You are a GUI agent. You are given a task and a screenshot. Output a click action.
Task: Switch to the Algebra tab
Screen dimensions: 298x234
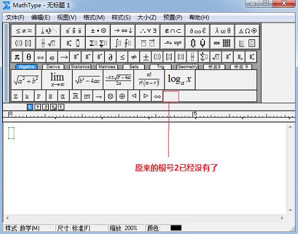pyautogui.click(x=26, y=67)
